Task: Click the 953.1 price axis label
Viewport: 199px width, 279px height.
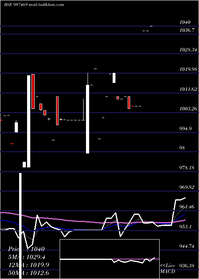Action: pyautogui.click(x=185, y=226)
